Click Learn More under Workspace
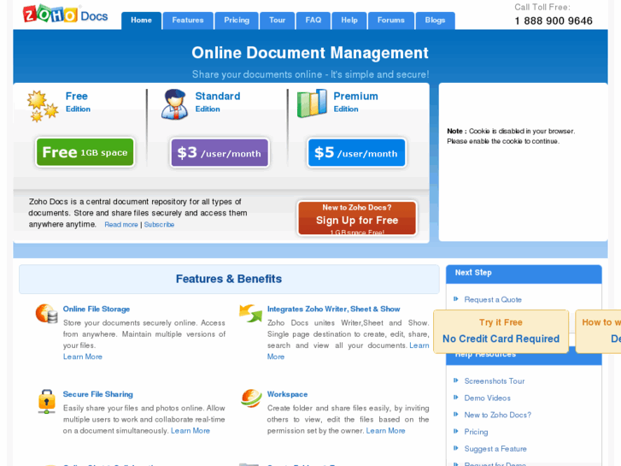621x466 pixels. (x=386, y=431)
